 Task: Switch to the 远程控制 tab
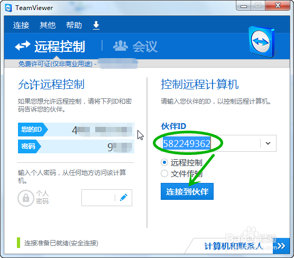pyautogui.click(x=50, y=47)
